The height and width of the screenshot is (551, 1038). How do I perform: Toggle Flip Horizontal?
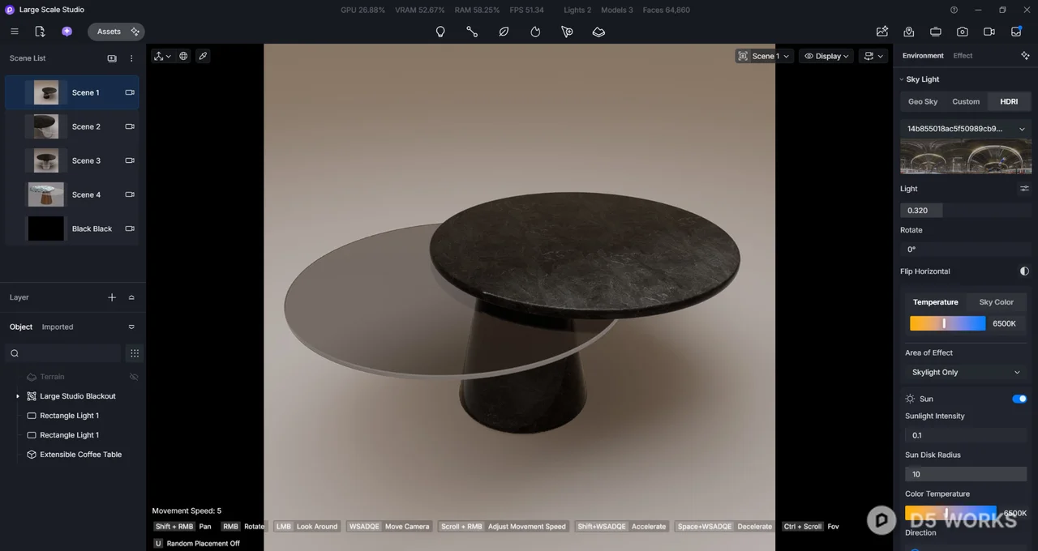1024,271
